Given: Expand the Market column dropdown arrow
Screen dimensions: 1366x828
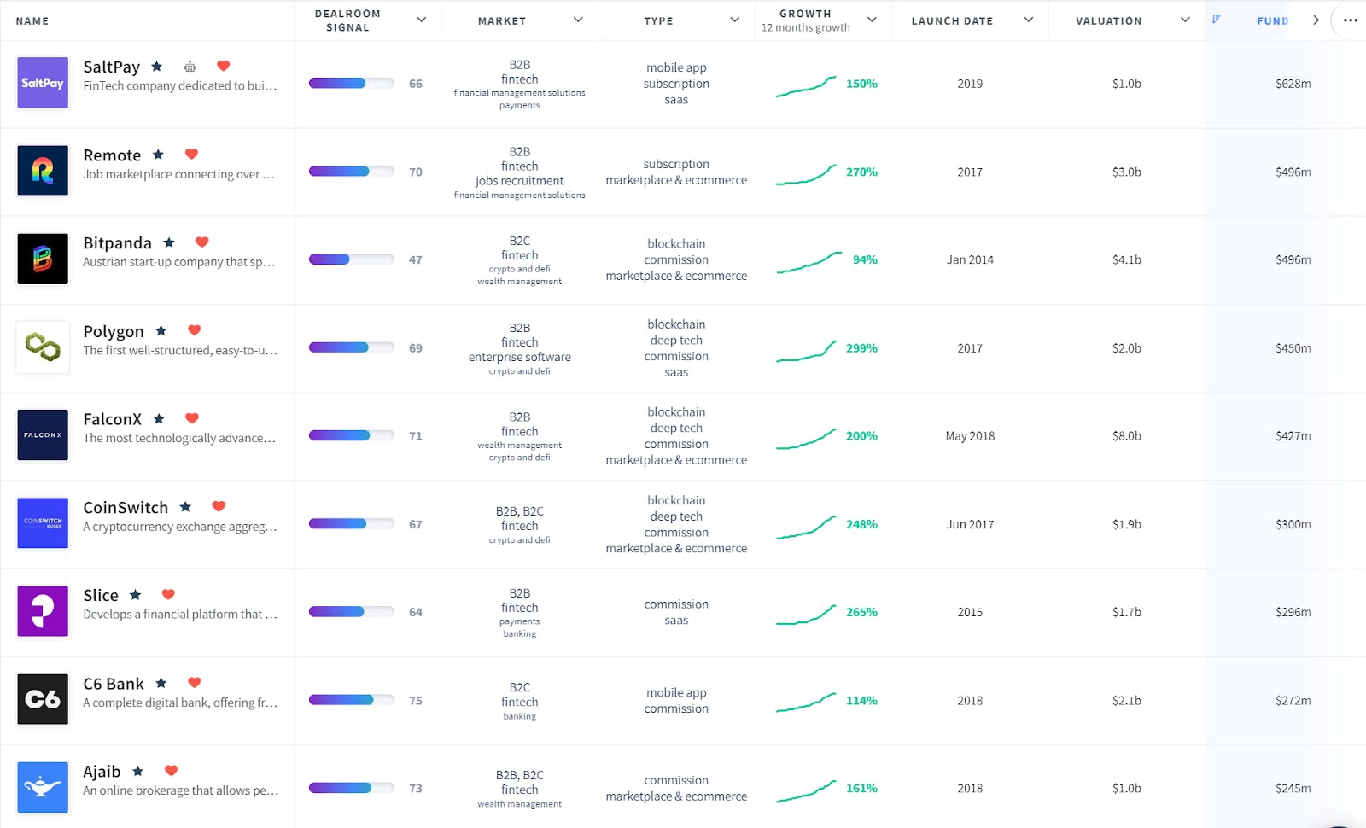Looking at the screenshot, I should click(578, 20).
